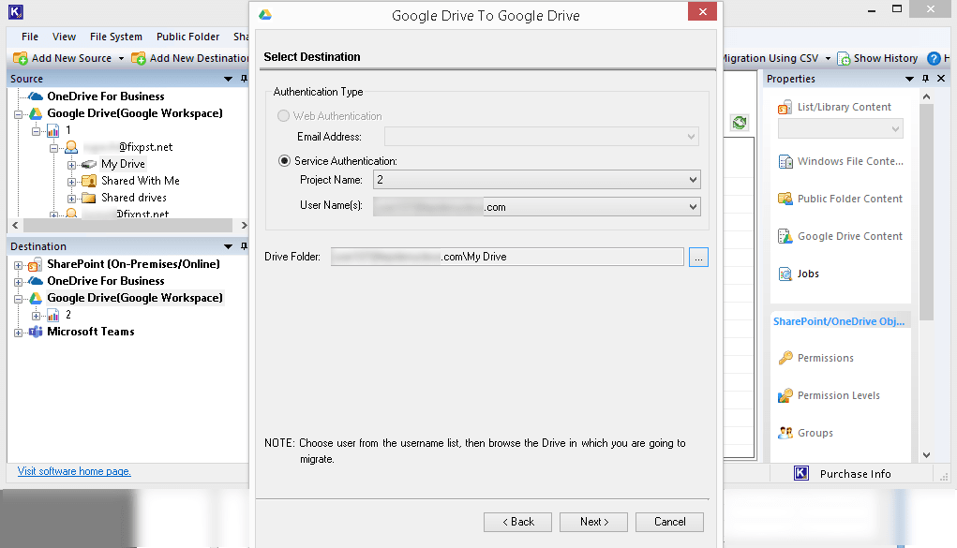The width and height of the screenshot is (957, 548).
Task: Click the Shared With Me folder icon
Action: [x=89, y=181]
